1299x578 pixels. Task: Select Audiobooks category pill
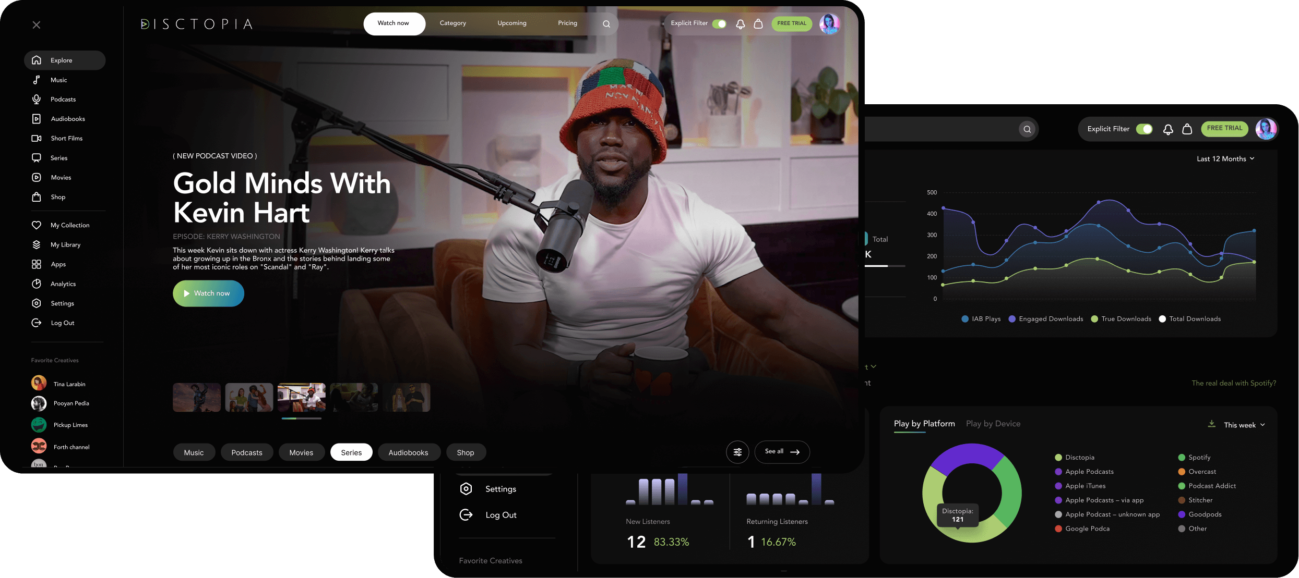[x=408, y=452]
